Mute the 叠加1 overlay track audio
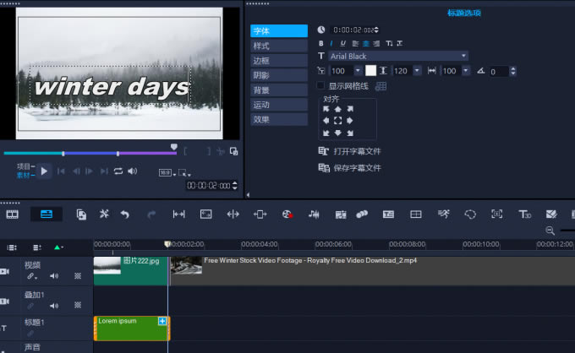The width and height of the screenshot is (575, 353). coord(54,306)
